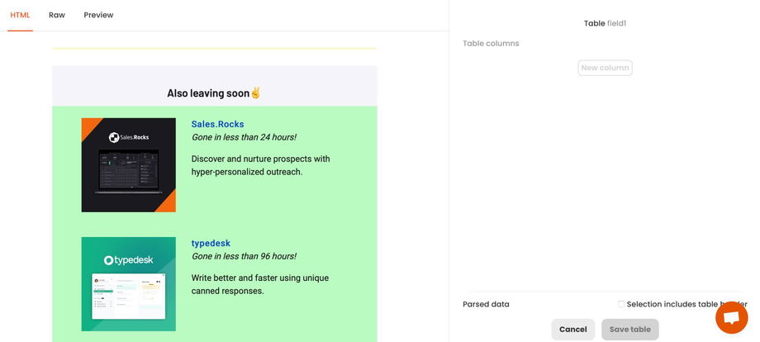
Task: Enable Selection includes table header checkbox
Action: (621, 304)
